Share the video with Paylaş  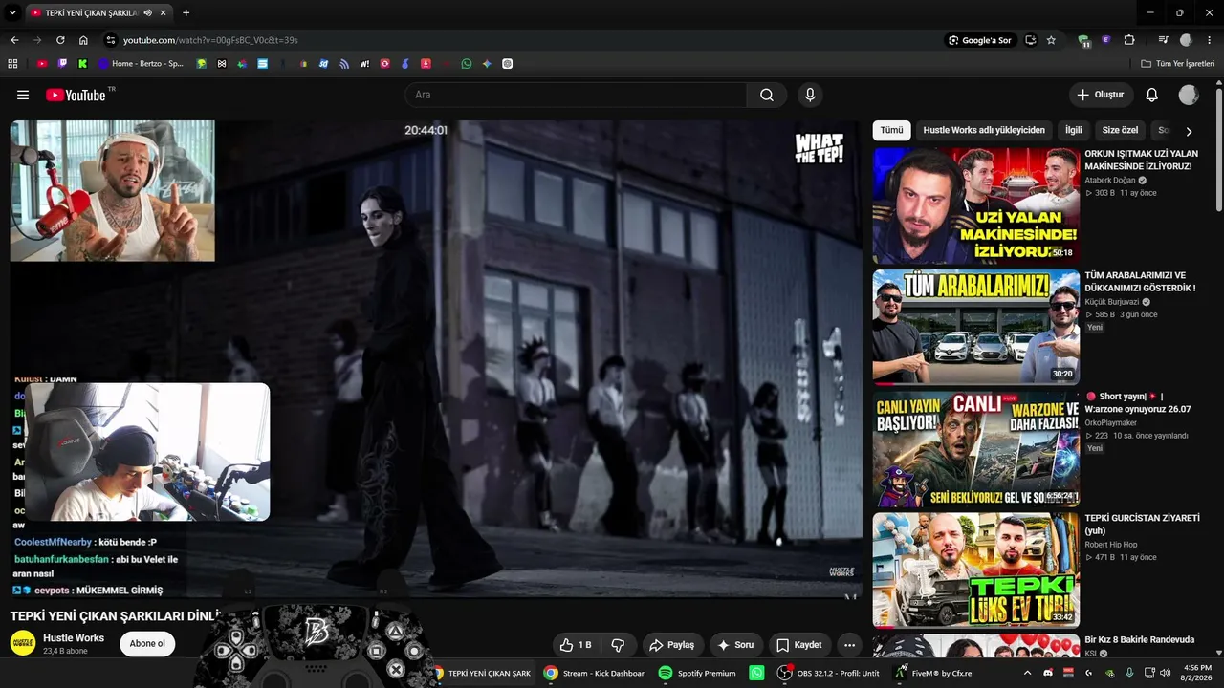[x=671, y=645]
